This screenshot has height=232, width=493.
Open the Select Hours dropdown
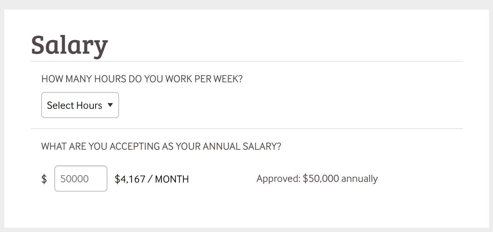[x=80, y=105]
